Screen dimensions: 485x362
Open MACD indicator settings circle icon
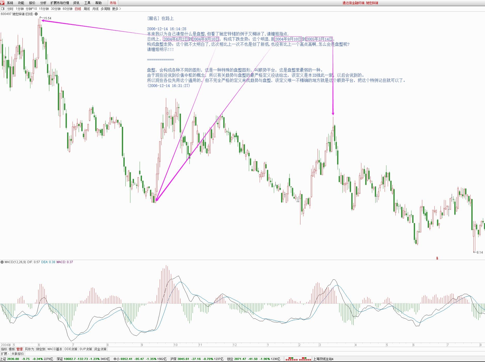2,262
